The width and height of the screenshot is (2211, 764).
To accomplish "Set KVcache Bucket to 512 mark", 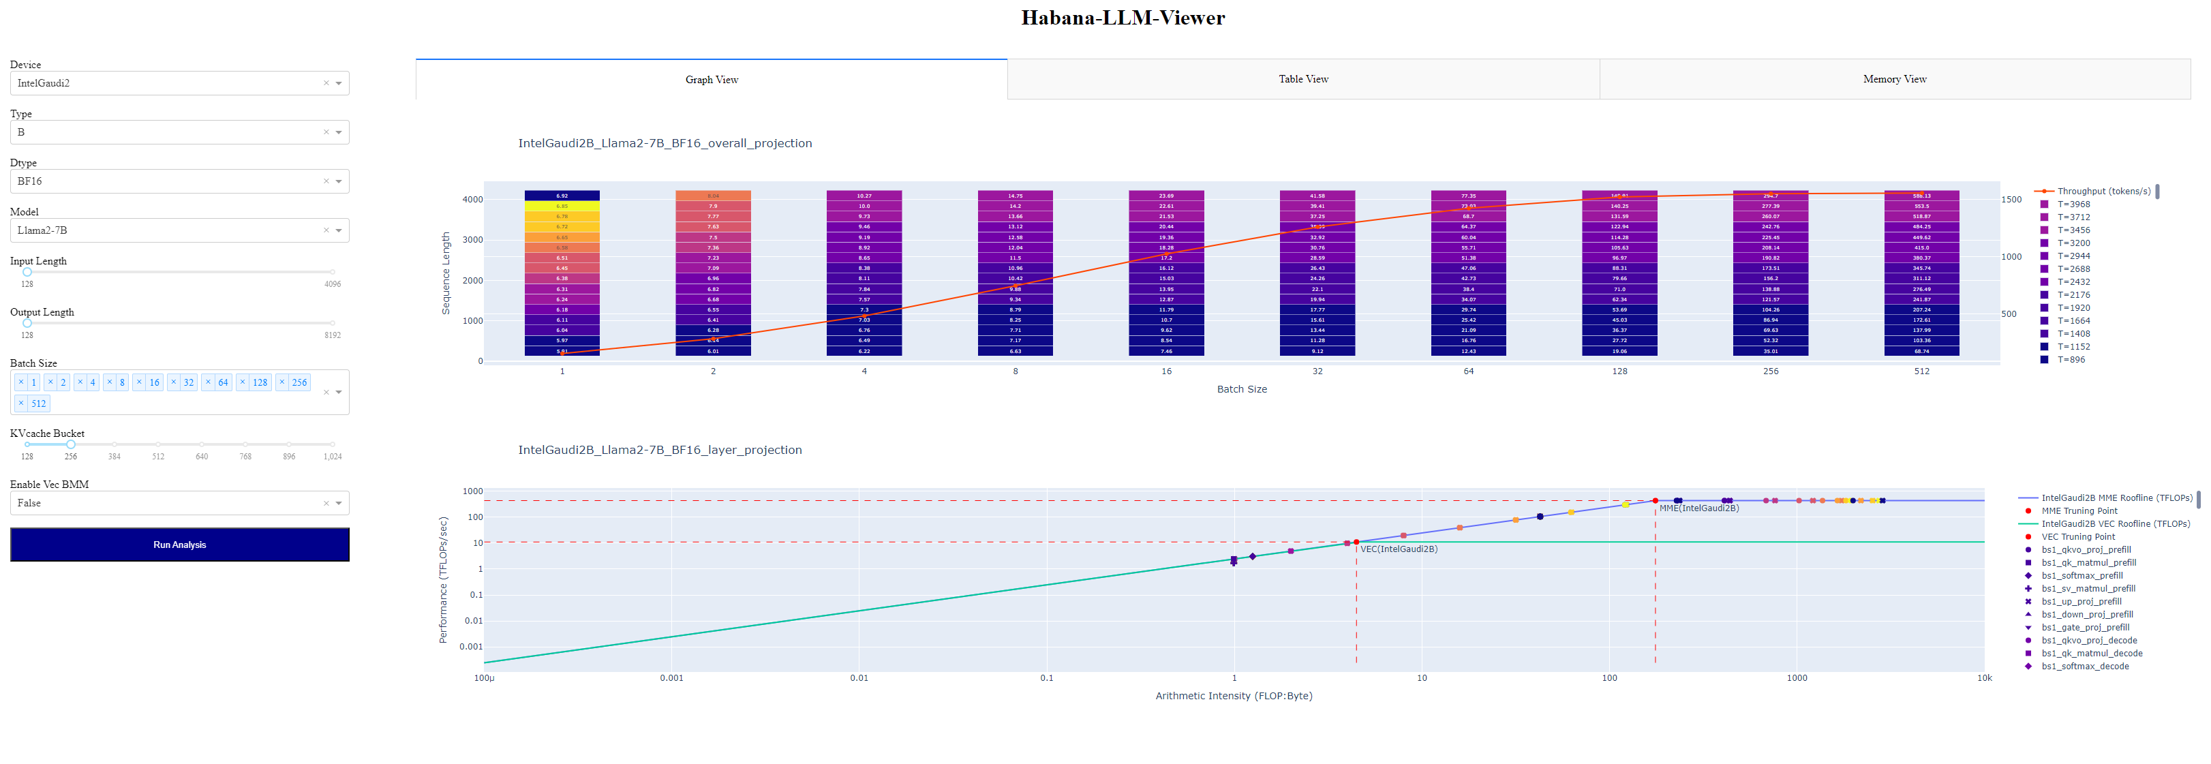I will 158,444.
